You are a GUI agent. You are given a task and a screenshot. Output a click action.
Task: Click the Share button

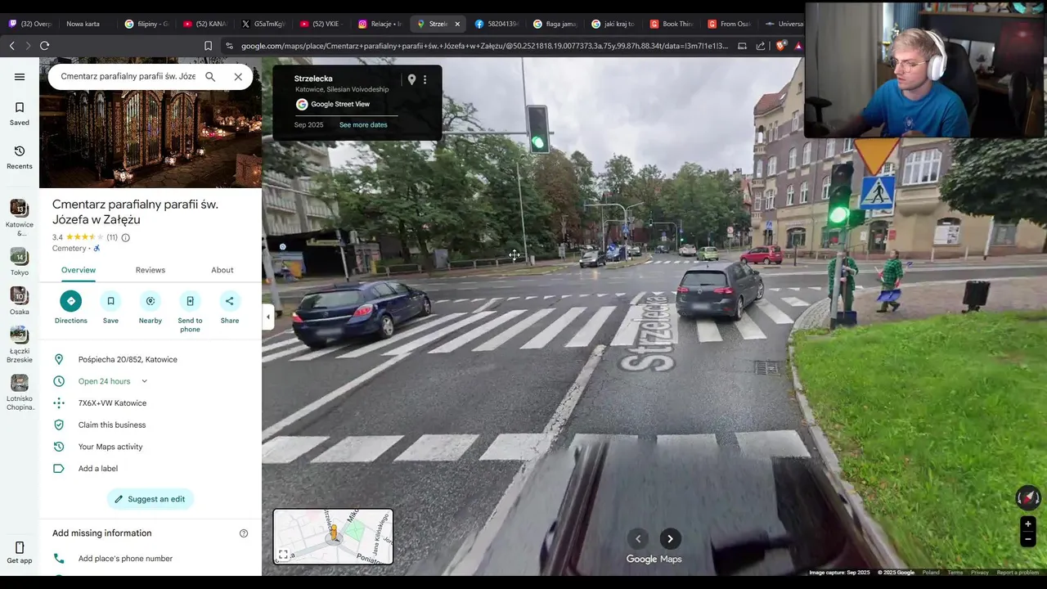[230, 308]
